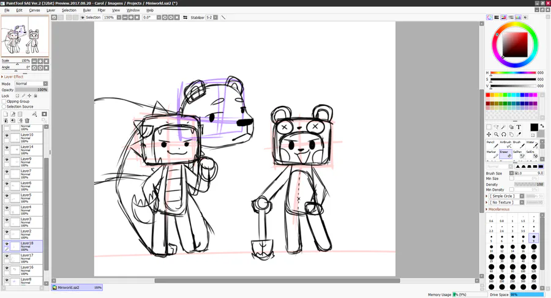Click the black foreground color swatch
This screenshot has height=298, width=551.
click(534, 127)
